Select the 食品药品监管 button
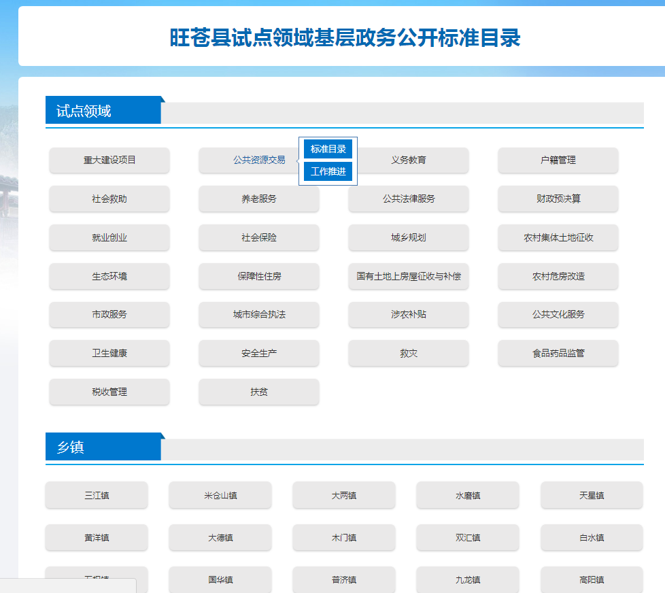 coord(558,354)
